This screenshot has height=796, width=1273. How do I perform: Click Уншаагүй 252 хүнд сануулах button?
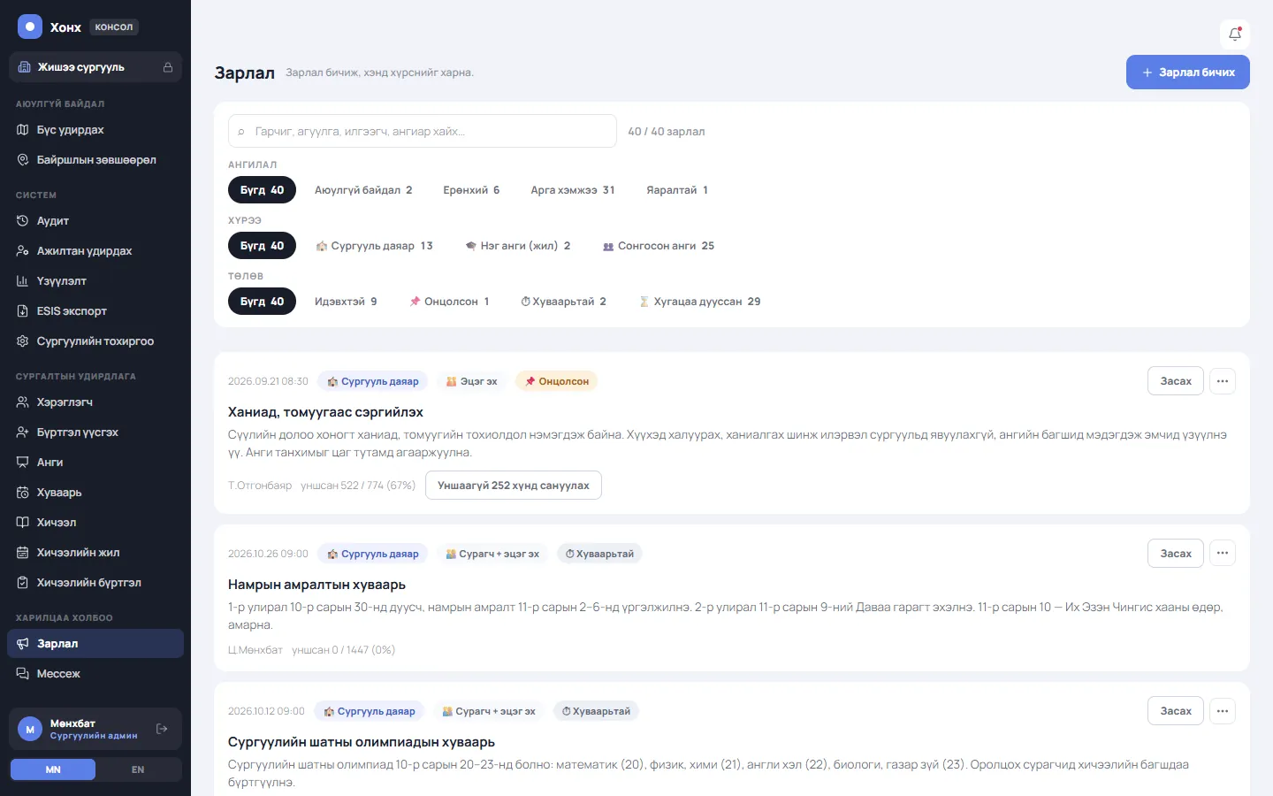click(514, 486)
